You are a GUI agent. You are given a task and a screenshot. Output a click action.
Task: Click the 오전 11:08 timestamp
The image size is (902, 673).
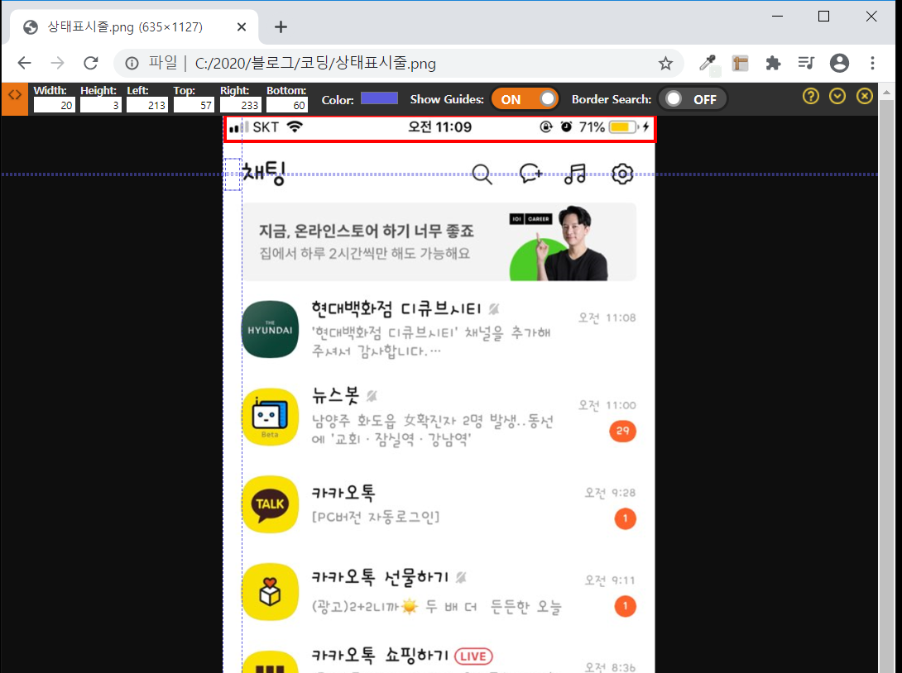(607, 317)
